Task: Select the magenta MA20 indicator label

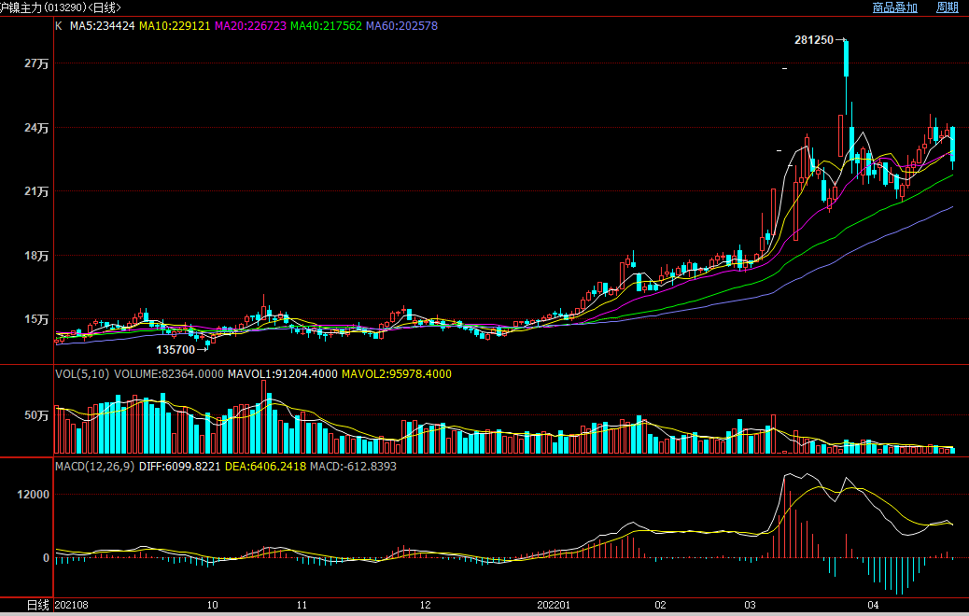Action: [x=250, y=26]
